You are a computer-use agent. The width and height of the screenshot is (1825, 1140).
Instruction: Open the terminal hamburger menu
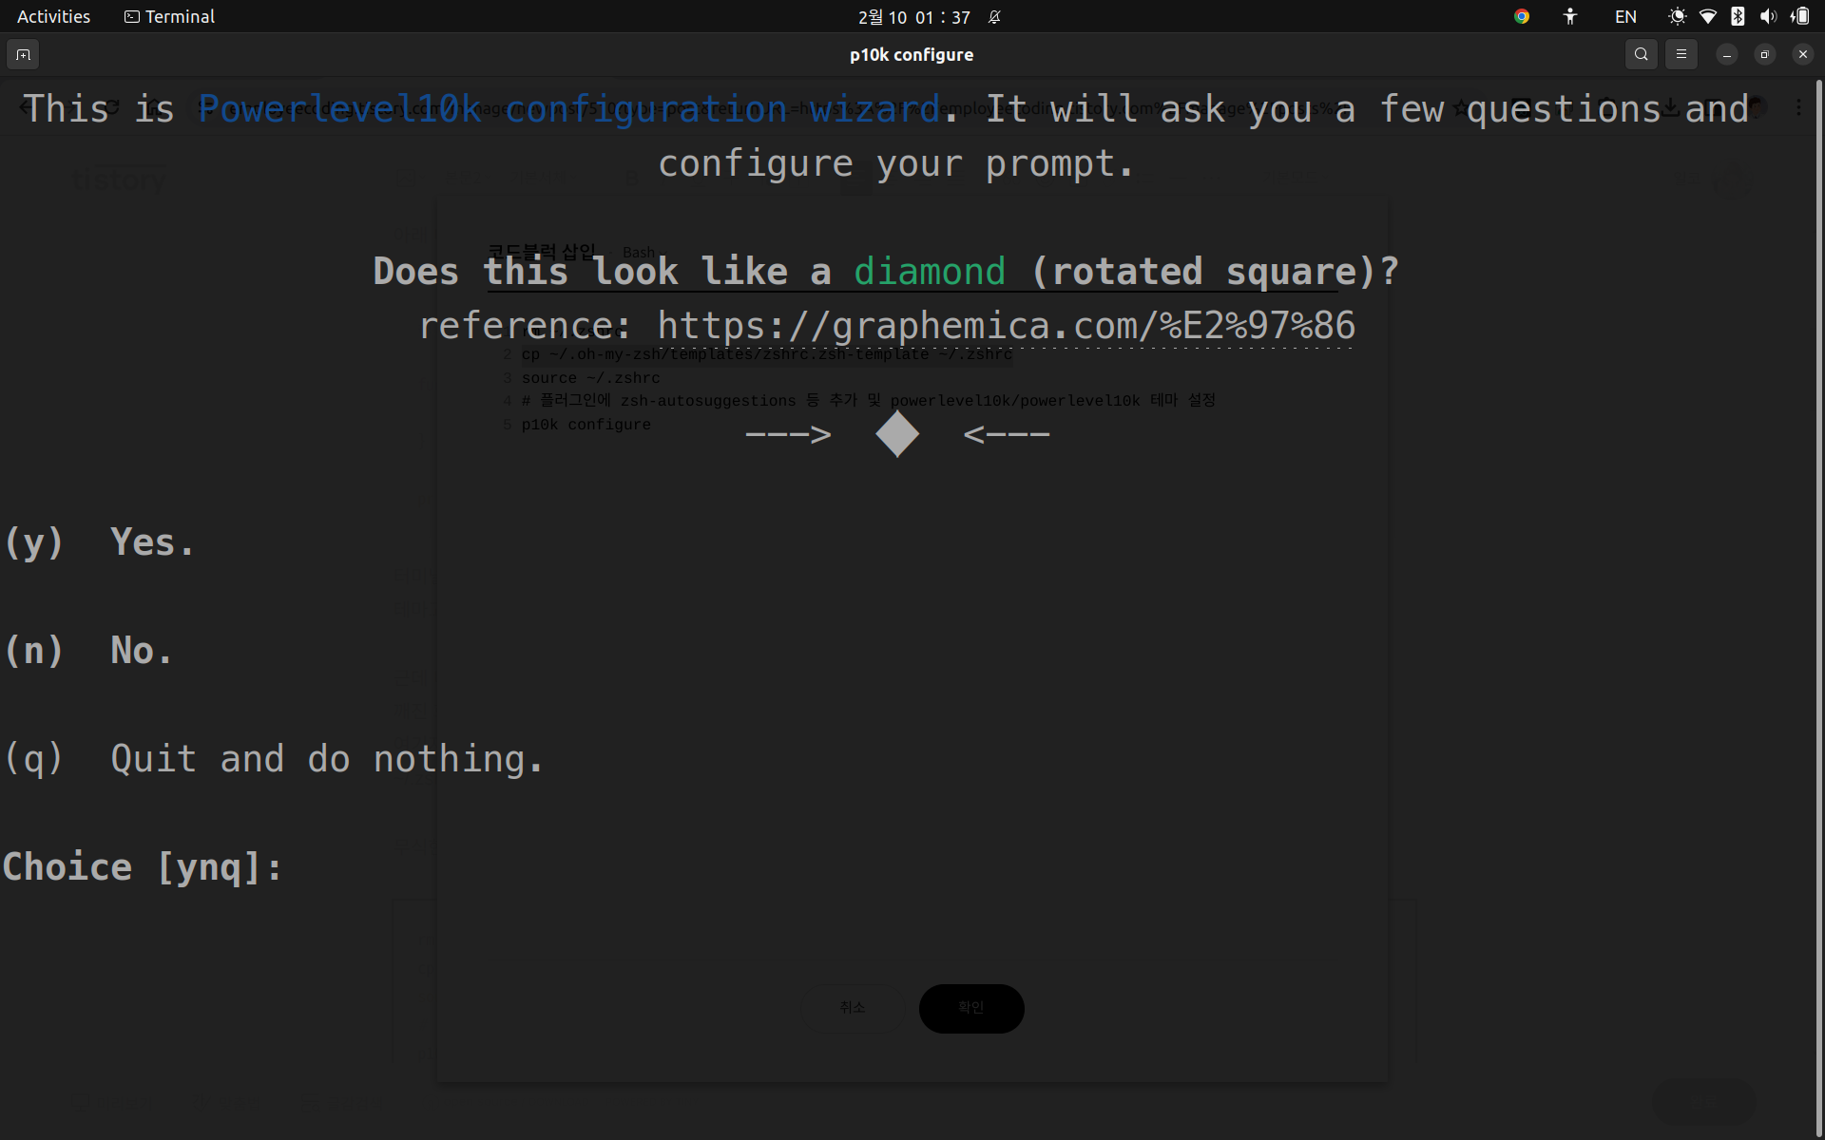tap(1681, 54)
